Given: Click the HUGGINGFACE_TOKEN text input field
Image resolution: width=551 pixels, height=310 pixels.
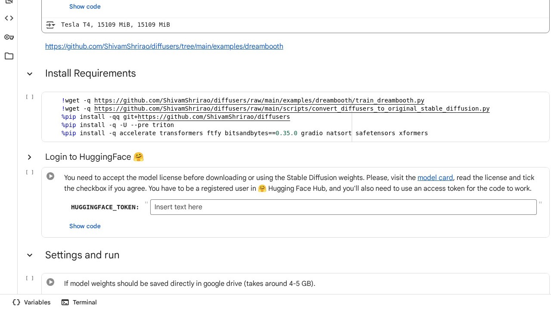Looking at the screenshot, I should pyautogui.click(x=343, y=207).
